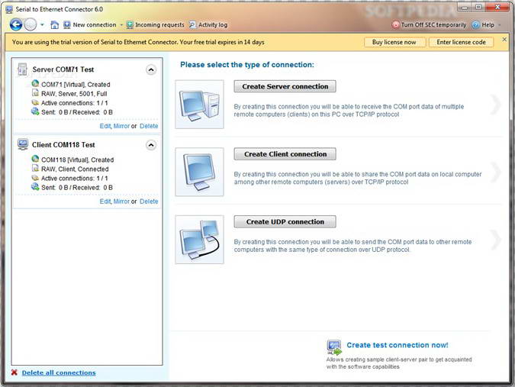The height and width of the screenshot is (387, 515).
Task: Select the 'COM118 [Virtual], Created' text
Action: tap(78, 160)
